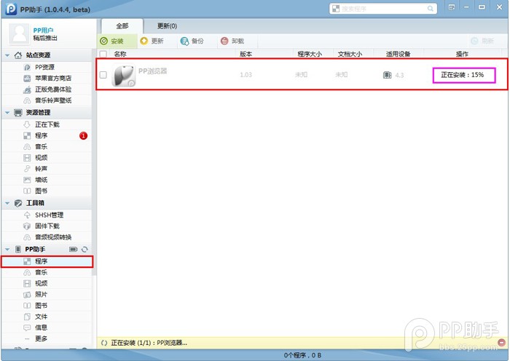Click the 正在安装：15% progress text
The image size is (510, 361).
click(462, 75)
